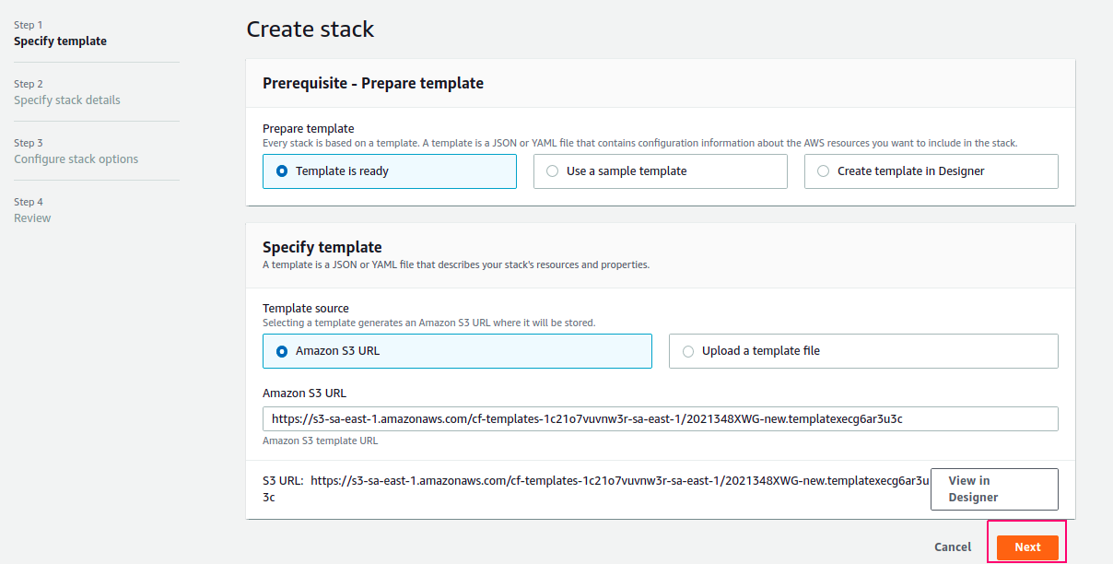Select 'Amazon S3 URL' template source
Image resolution: width=1113 pixels, height=564 pixels.
click(457, 351)
